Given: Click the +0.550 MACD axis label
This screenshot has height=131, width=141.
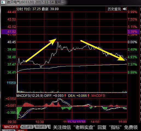Looking at the screenshot, I should click(11, 99).
